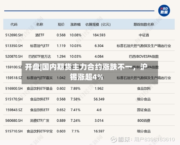Click the price 0.603

click(61, 131)
